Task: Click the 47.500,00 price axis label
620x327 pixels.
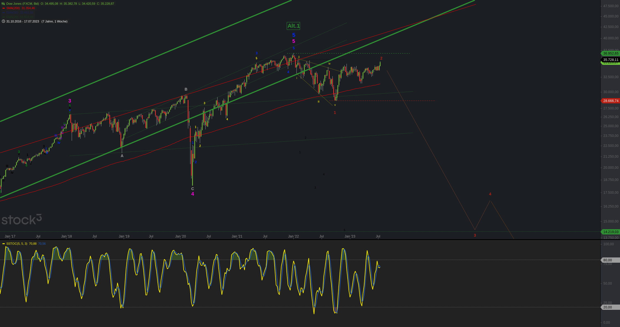Action: tap(611, 6)
